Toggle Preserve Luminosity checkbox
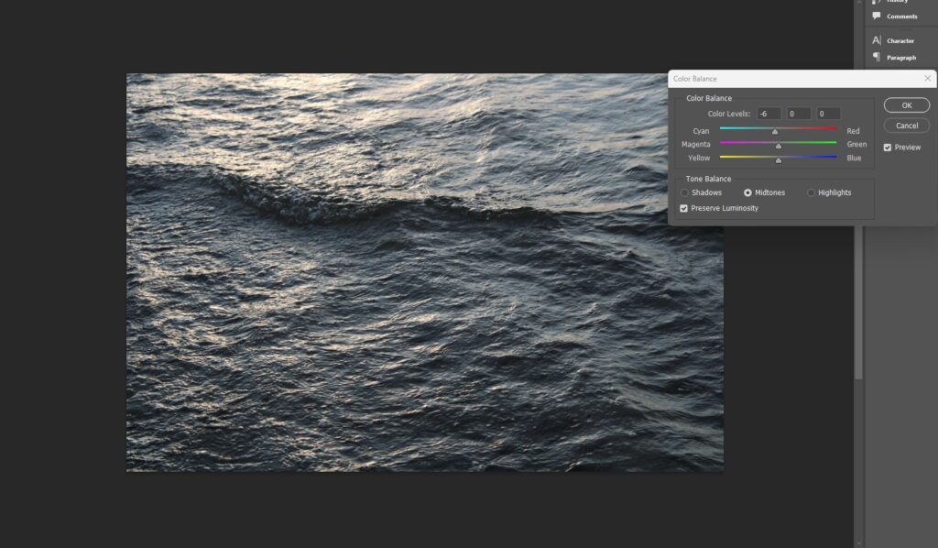Viewport: 938px width, 548px height. click(x=683, y=208)
